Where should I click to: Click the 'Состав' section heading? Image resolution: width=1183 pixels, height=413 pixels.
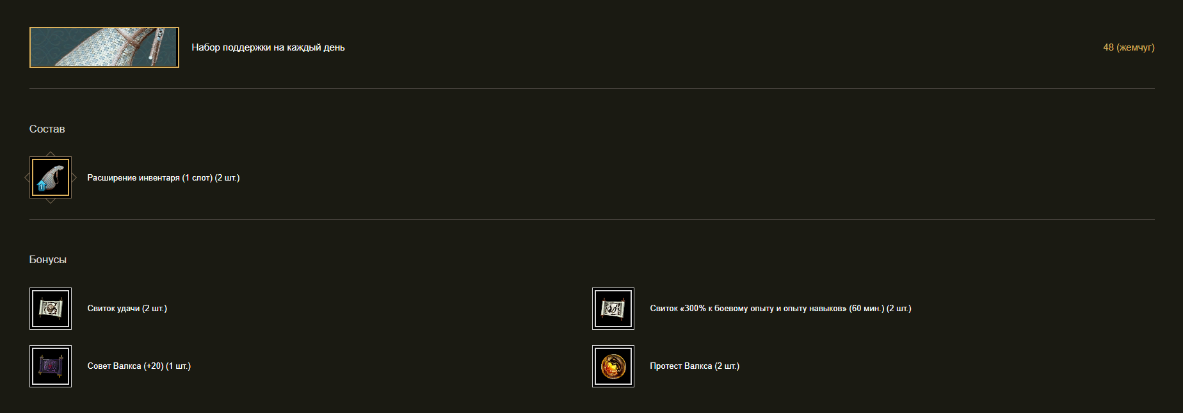point(47,129)
